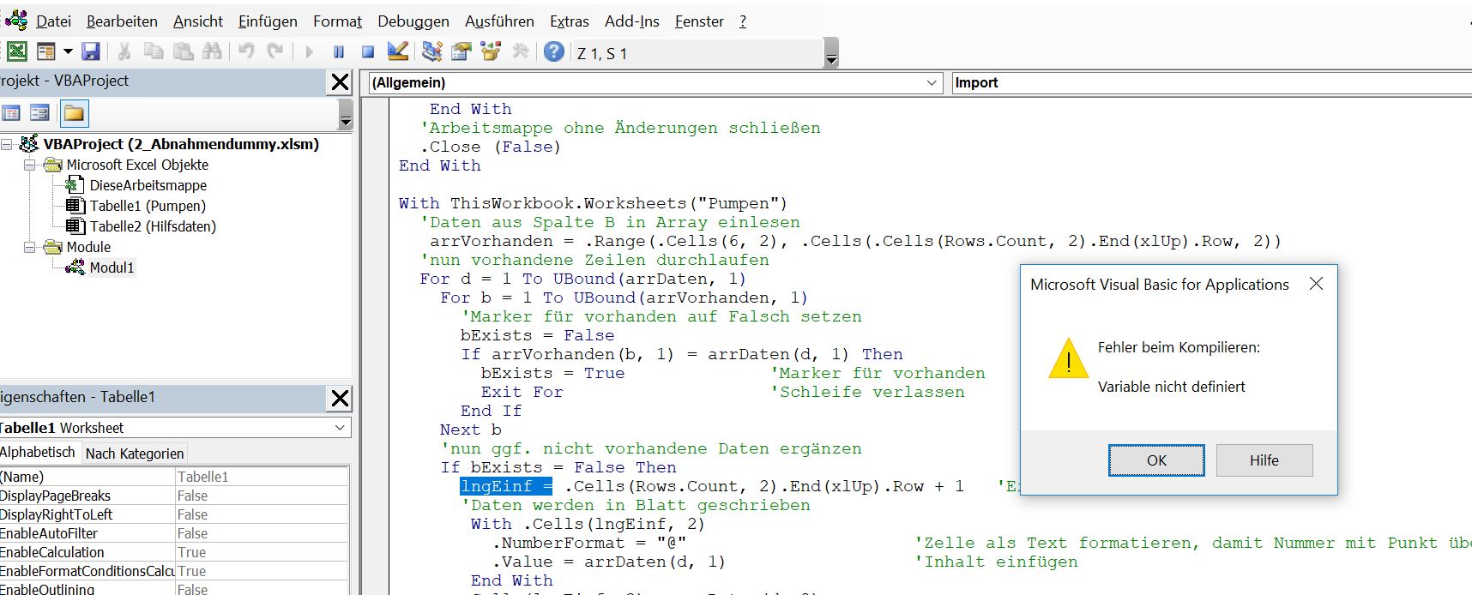Open the Object Browser toolbar icon
Image resolution: width=1472 pixels, height=595 pixels.
coord(491,52)
